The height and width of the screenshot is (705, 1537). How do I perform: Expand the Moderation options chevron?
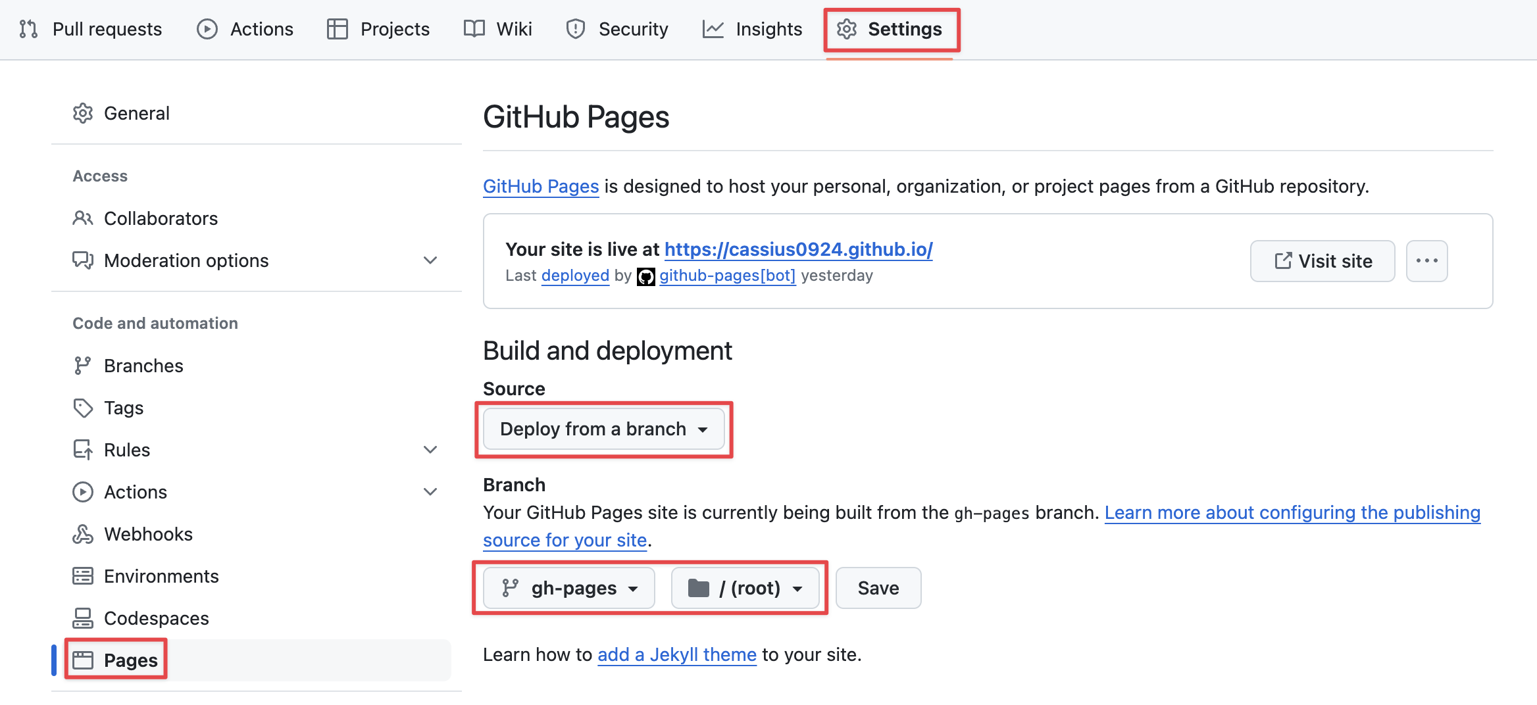(x=430, y=260)
